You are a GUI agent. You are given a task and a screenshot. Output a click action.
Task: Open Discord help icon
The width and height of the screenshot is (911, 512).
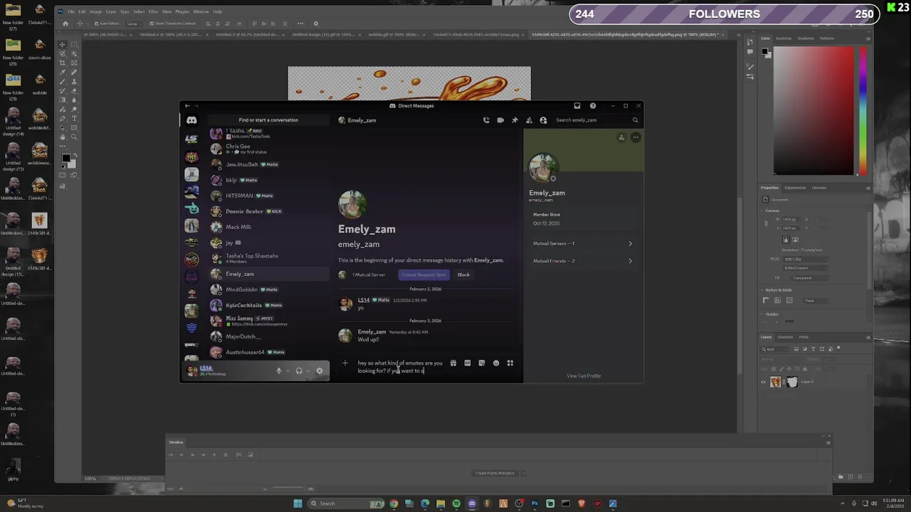593,106
